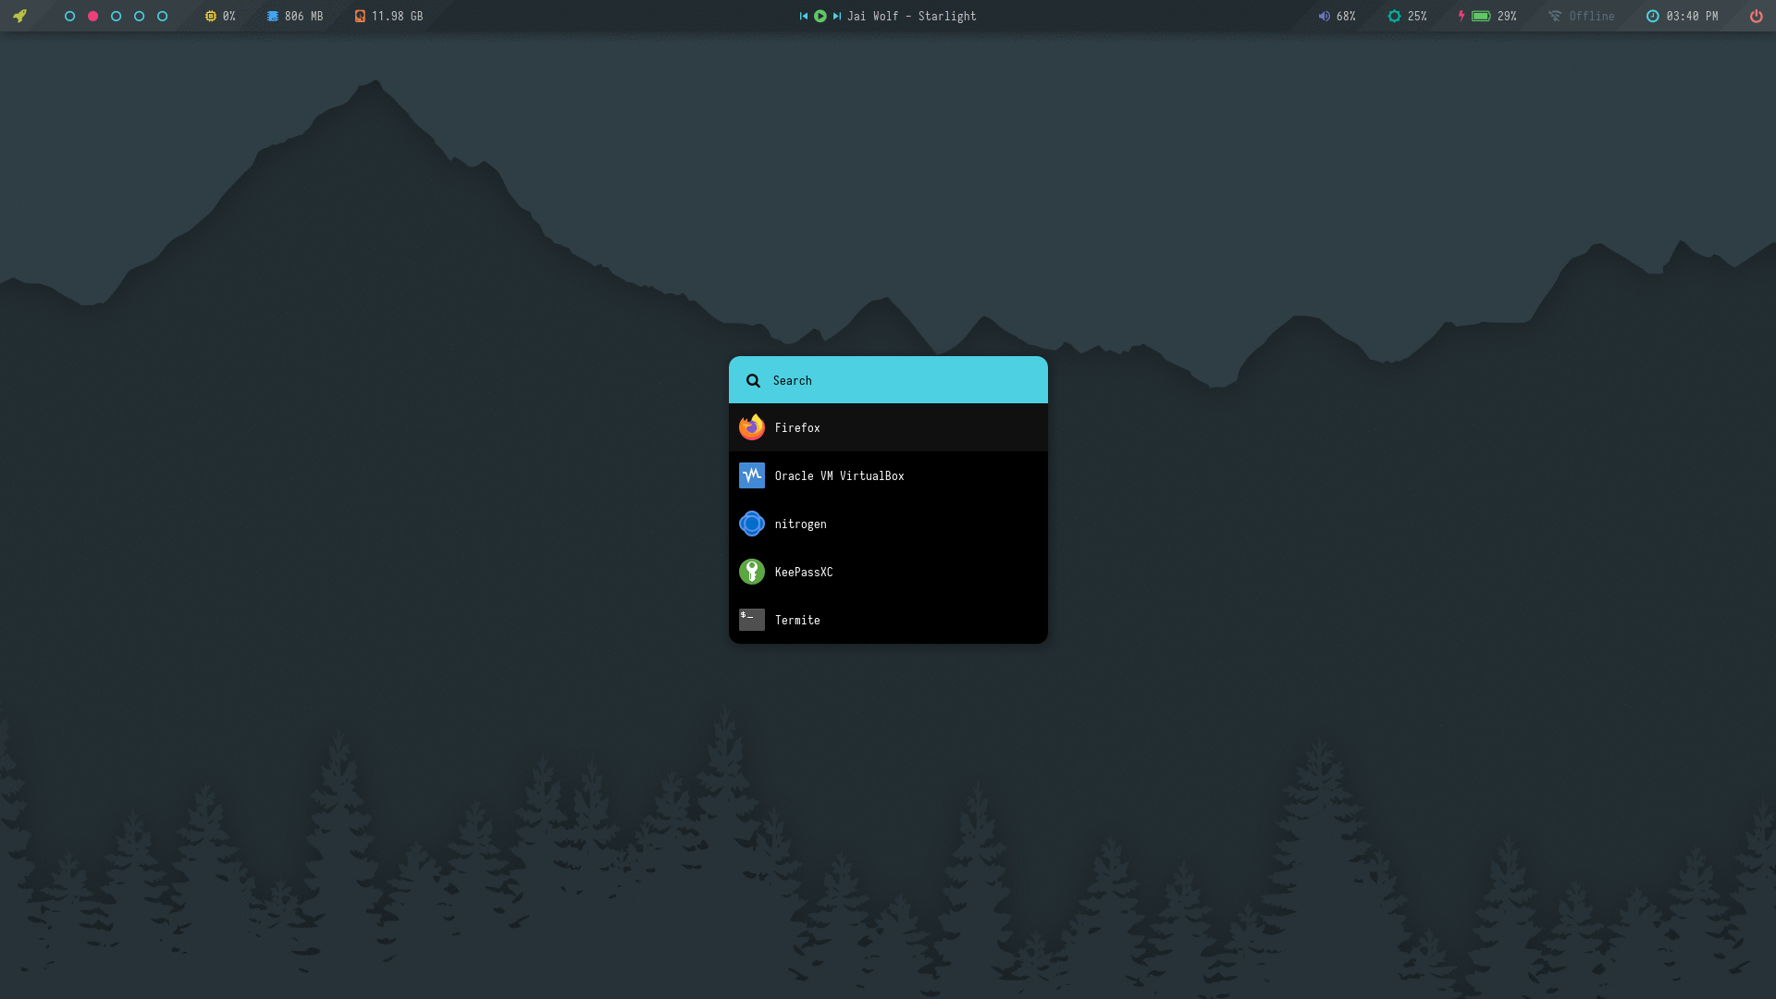
Task: Open the power menu icon
Action: click(x=1756, y=16)
